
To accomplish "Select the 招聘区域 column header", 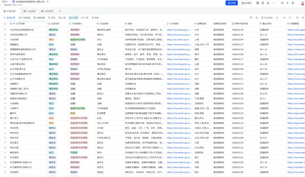I will click(202, 23).
